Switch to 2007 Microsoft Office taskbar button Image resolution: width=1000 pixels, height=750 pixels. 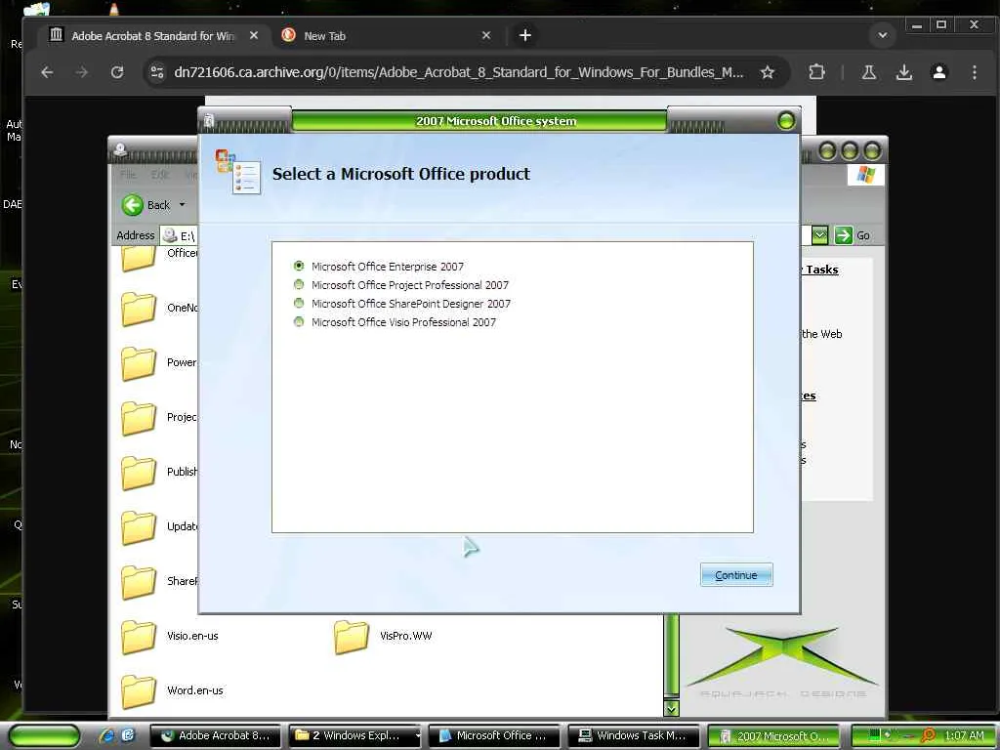coord(773,735)
